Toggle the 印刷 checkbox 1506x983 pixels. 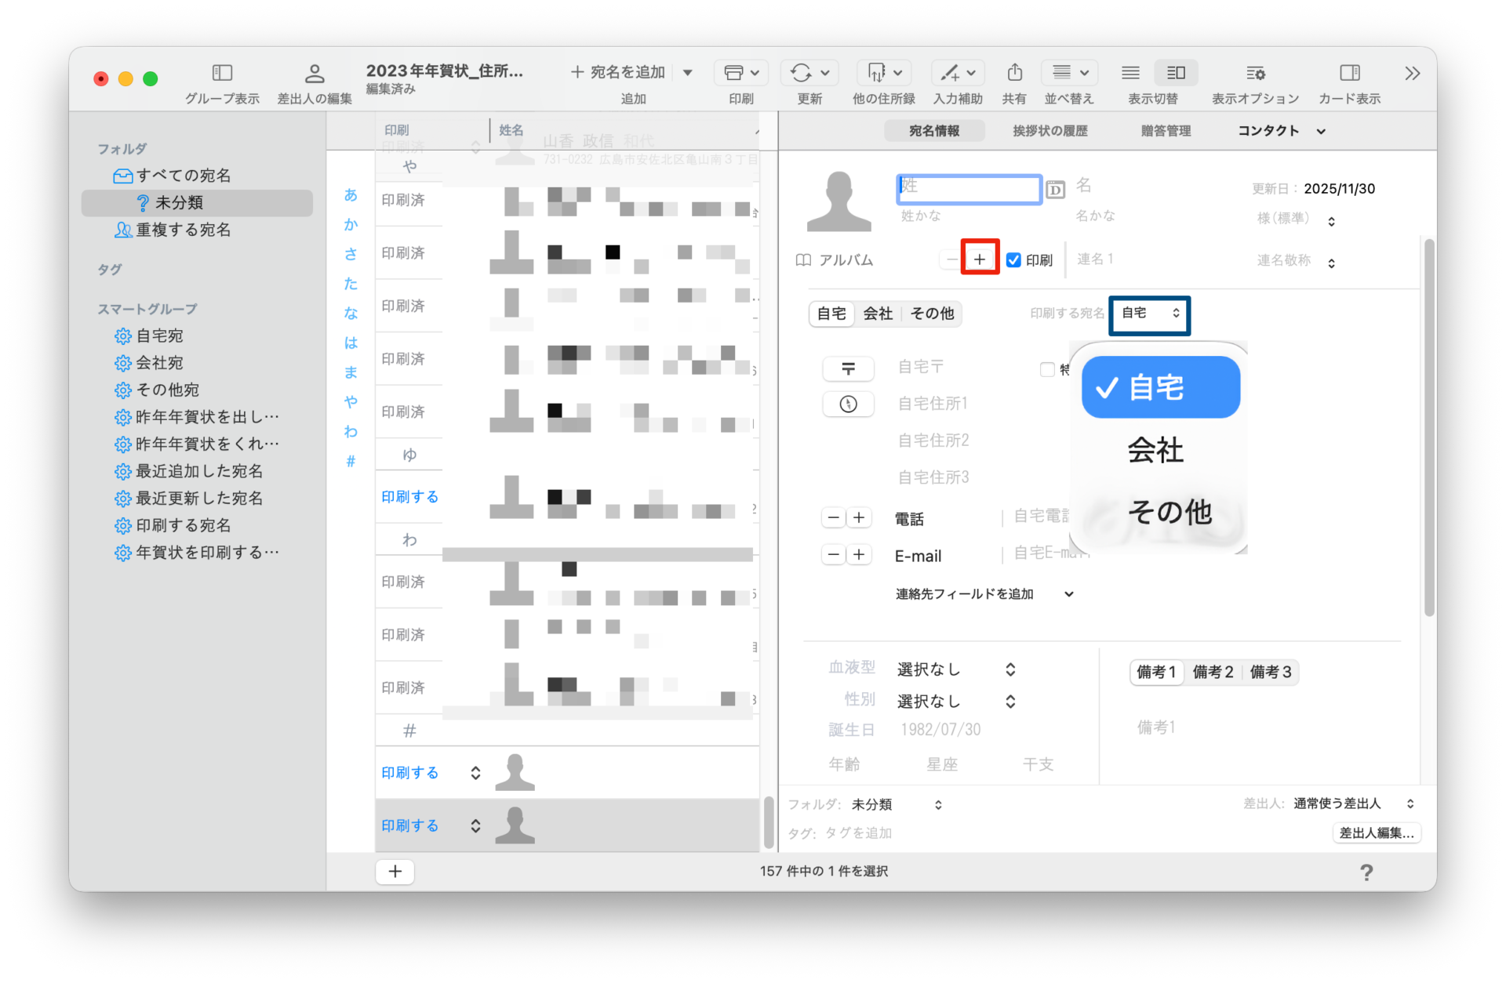pyautogui.click(x=1014, y=260)
